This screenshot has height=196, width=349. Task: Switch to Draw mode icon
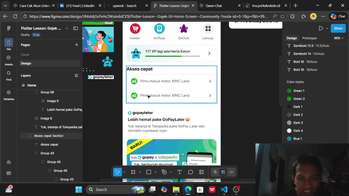pos(215,172)
